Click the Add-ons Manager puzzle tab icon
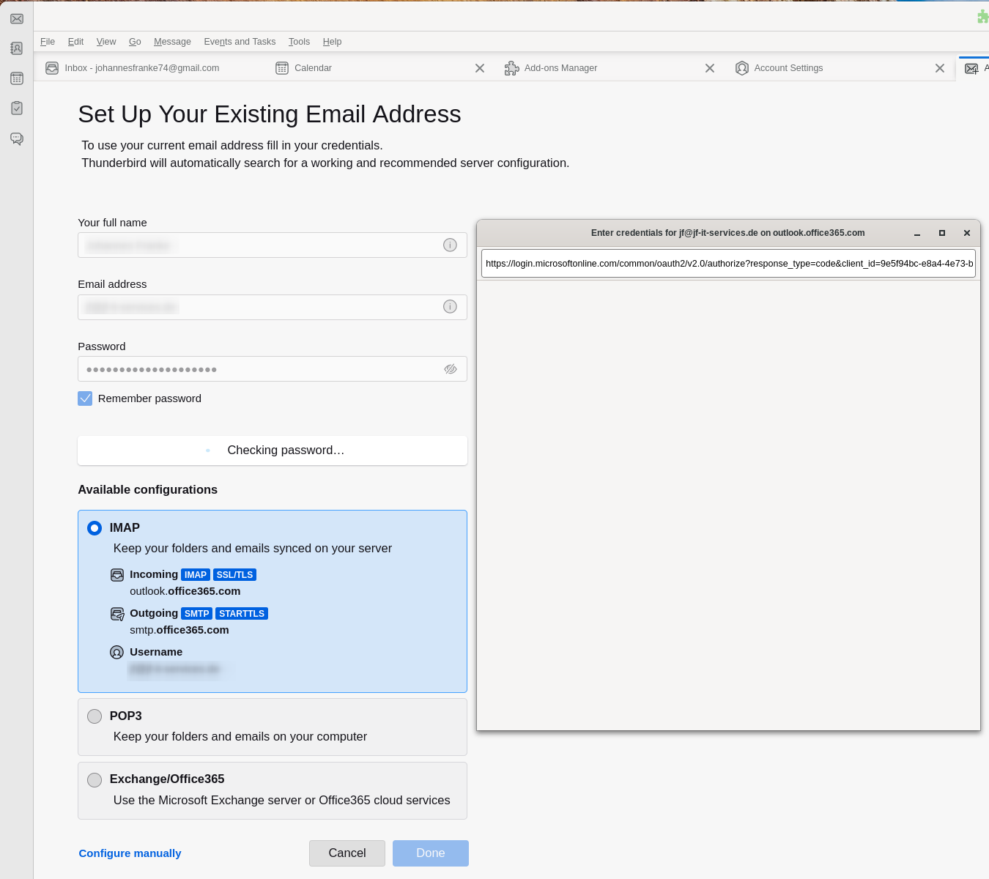Screen dimensions: 989x879 pyautogui.click(x=511, y=68)
